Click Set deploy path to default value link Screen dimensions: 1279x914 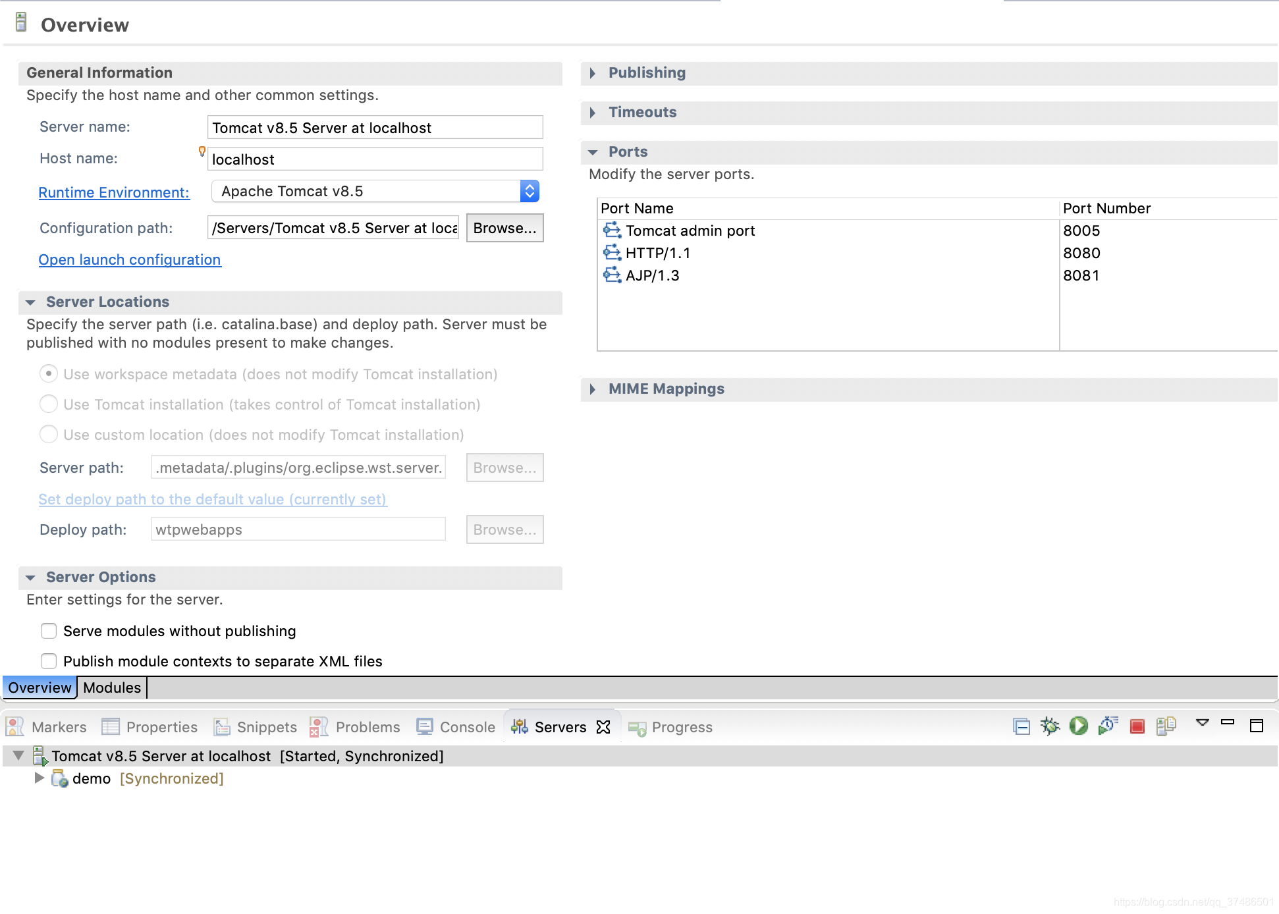point(213,499)
